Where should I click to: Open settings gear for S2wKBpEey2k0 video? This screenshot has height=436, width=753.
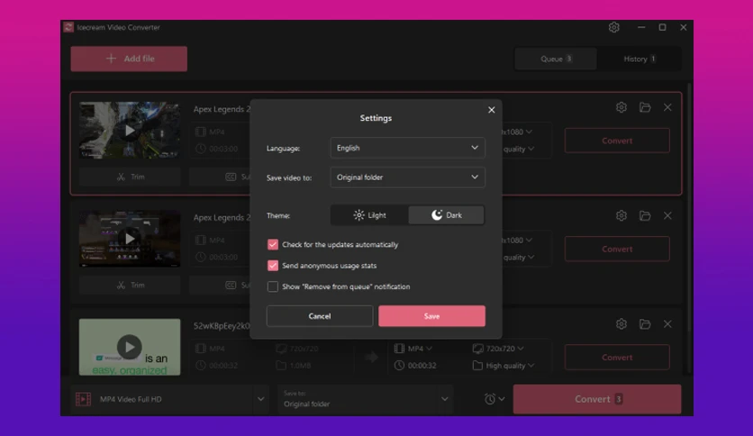(x=621, y=324)
